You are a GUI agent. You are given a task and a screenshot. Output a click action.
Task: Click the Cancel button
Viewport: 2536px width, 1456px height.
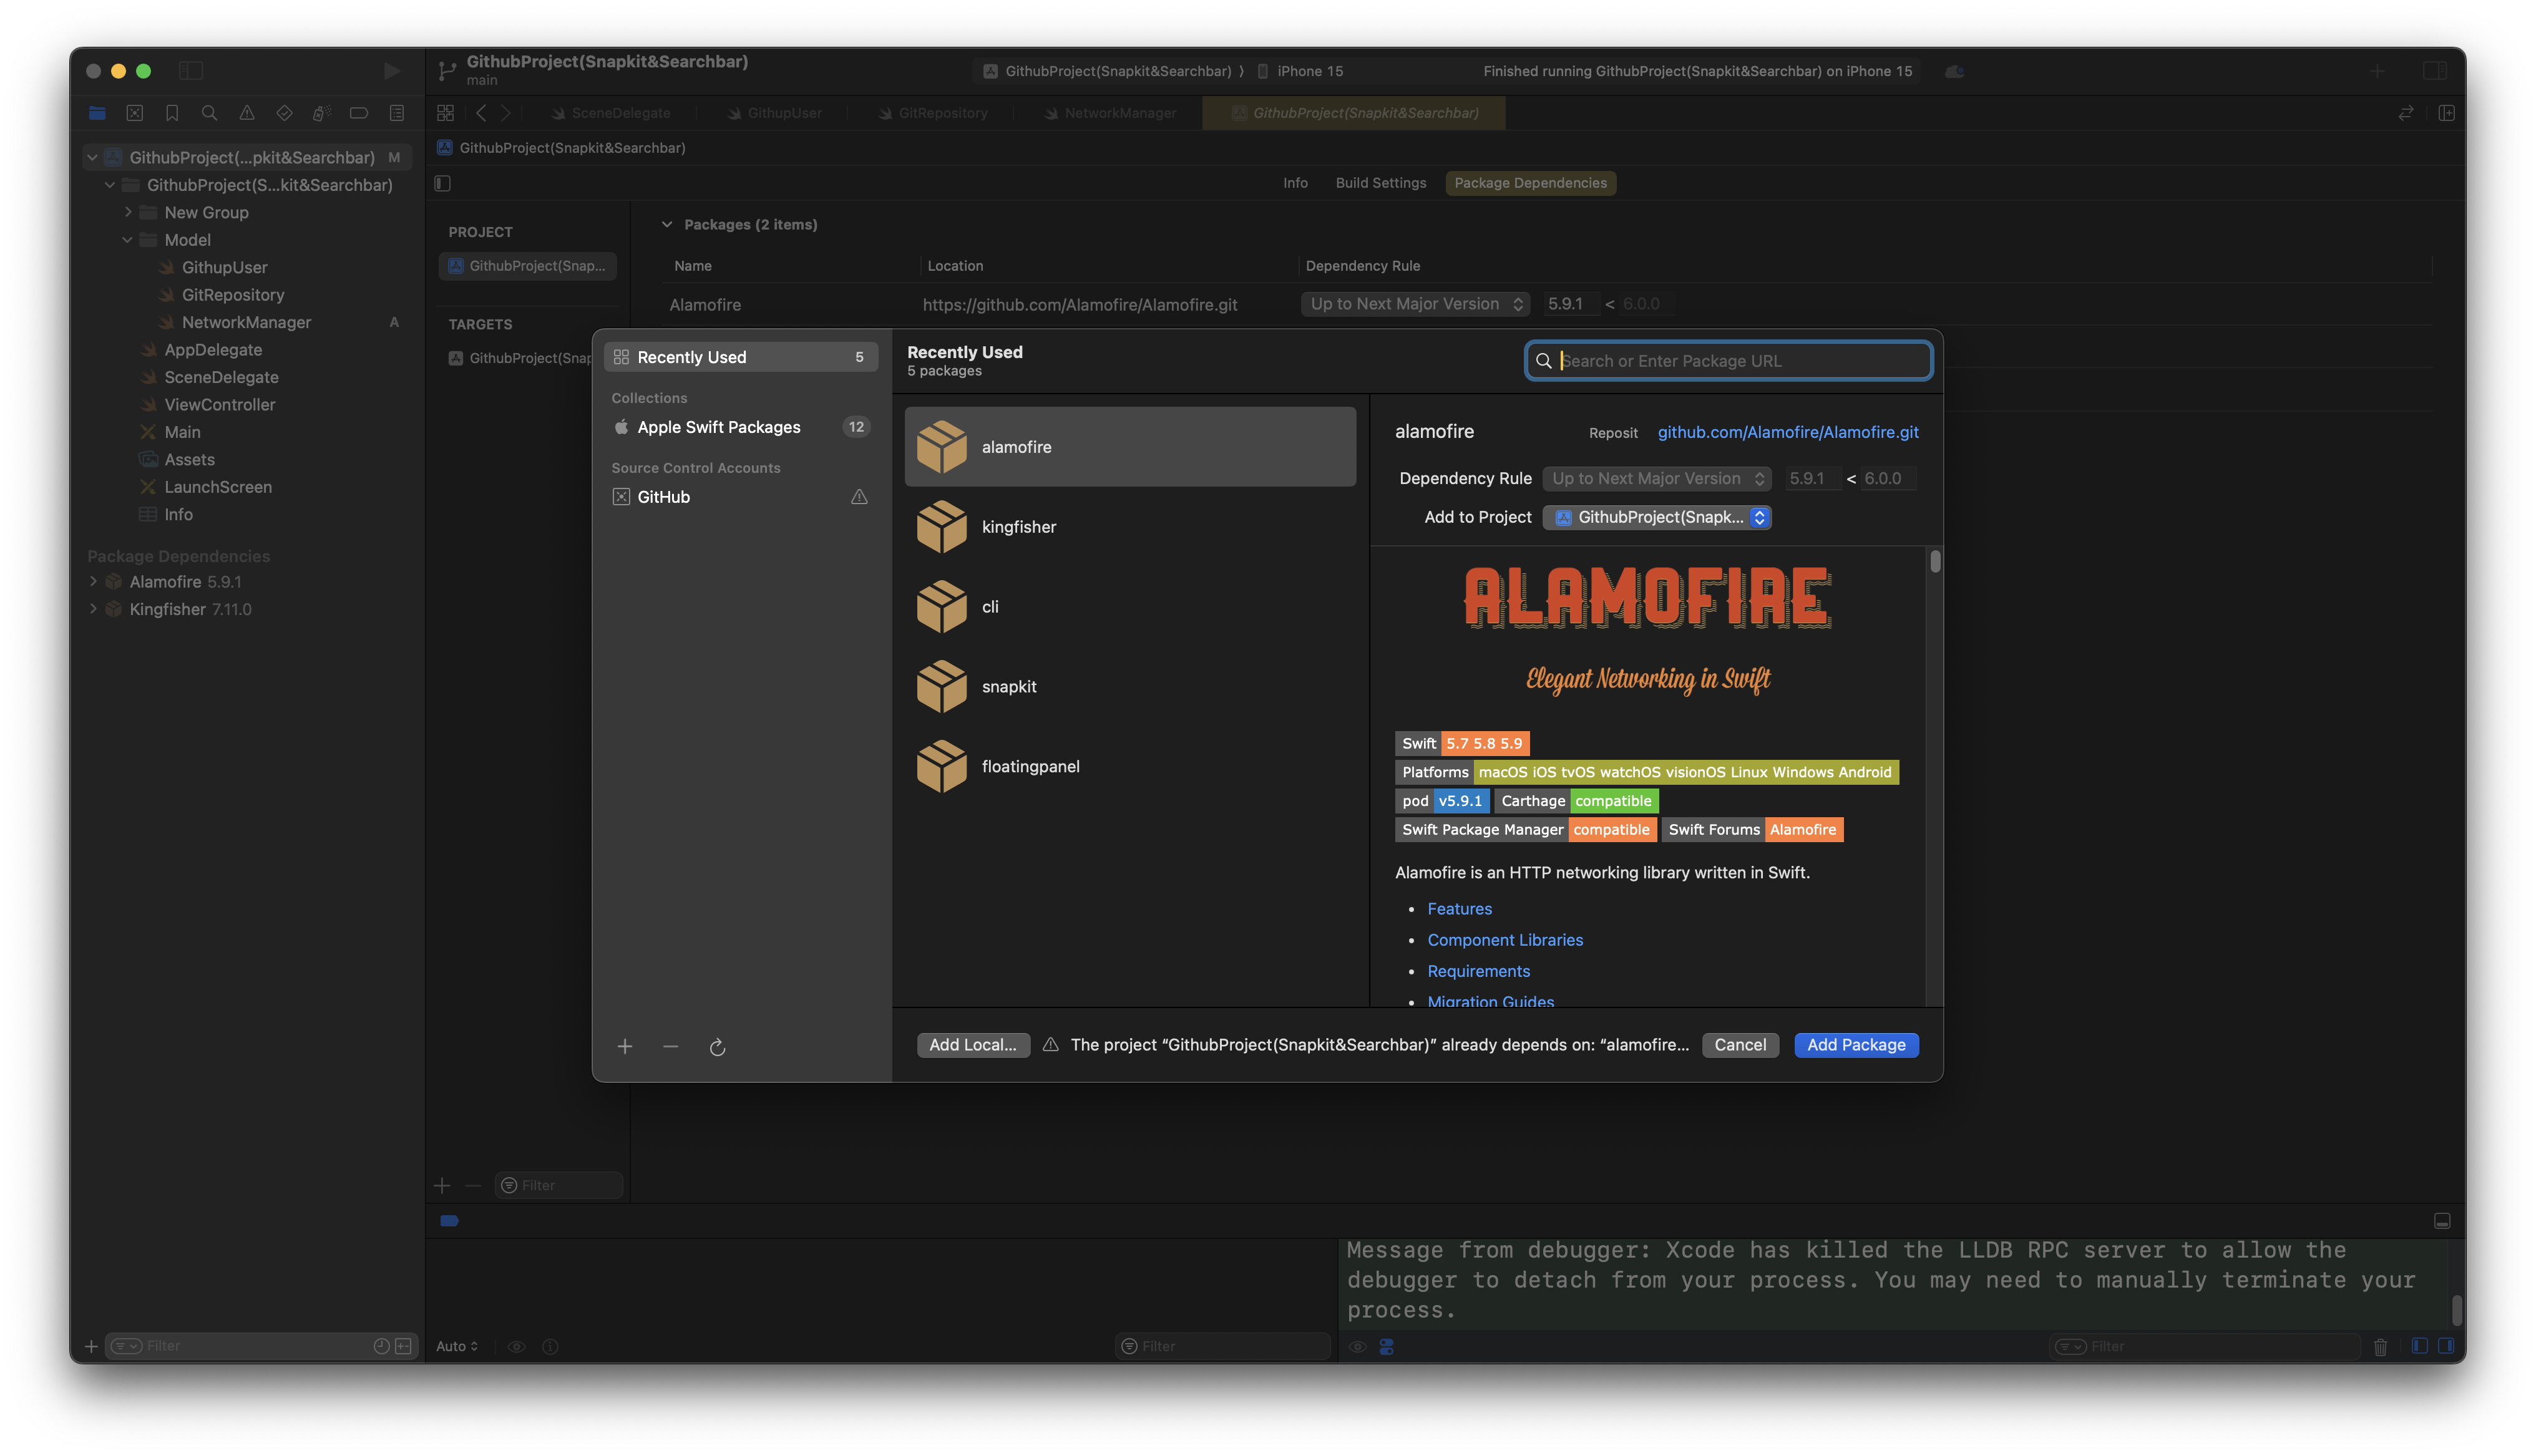coord(1740,1045)
